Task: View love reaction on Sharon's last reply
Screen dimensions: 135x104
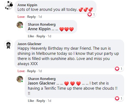Action: (x=119, y=98)
